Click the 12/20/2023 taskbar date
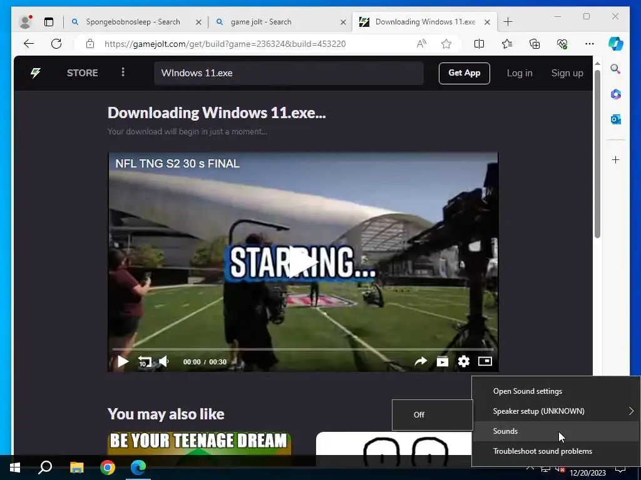This screenshot has width=641, height=480. 587,473
